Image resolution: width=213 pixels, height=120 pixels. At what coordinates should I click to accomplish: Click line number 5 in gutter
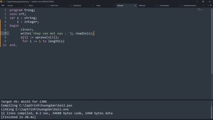coord(5,26)
